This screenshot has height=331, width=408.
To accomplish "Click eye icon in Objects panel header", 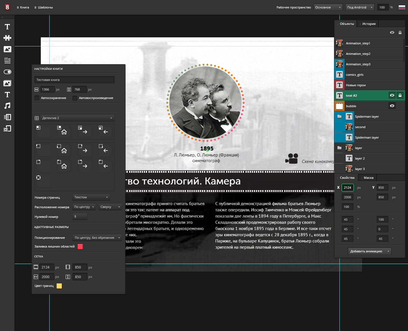I will click(x=392, y=33).
